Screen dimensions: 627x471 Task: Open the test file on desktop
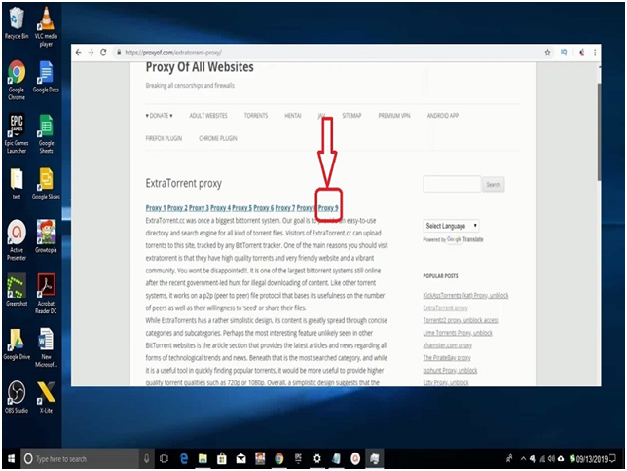(17, 183)
